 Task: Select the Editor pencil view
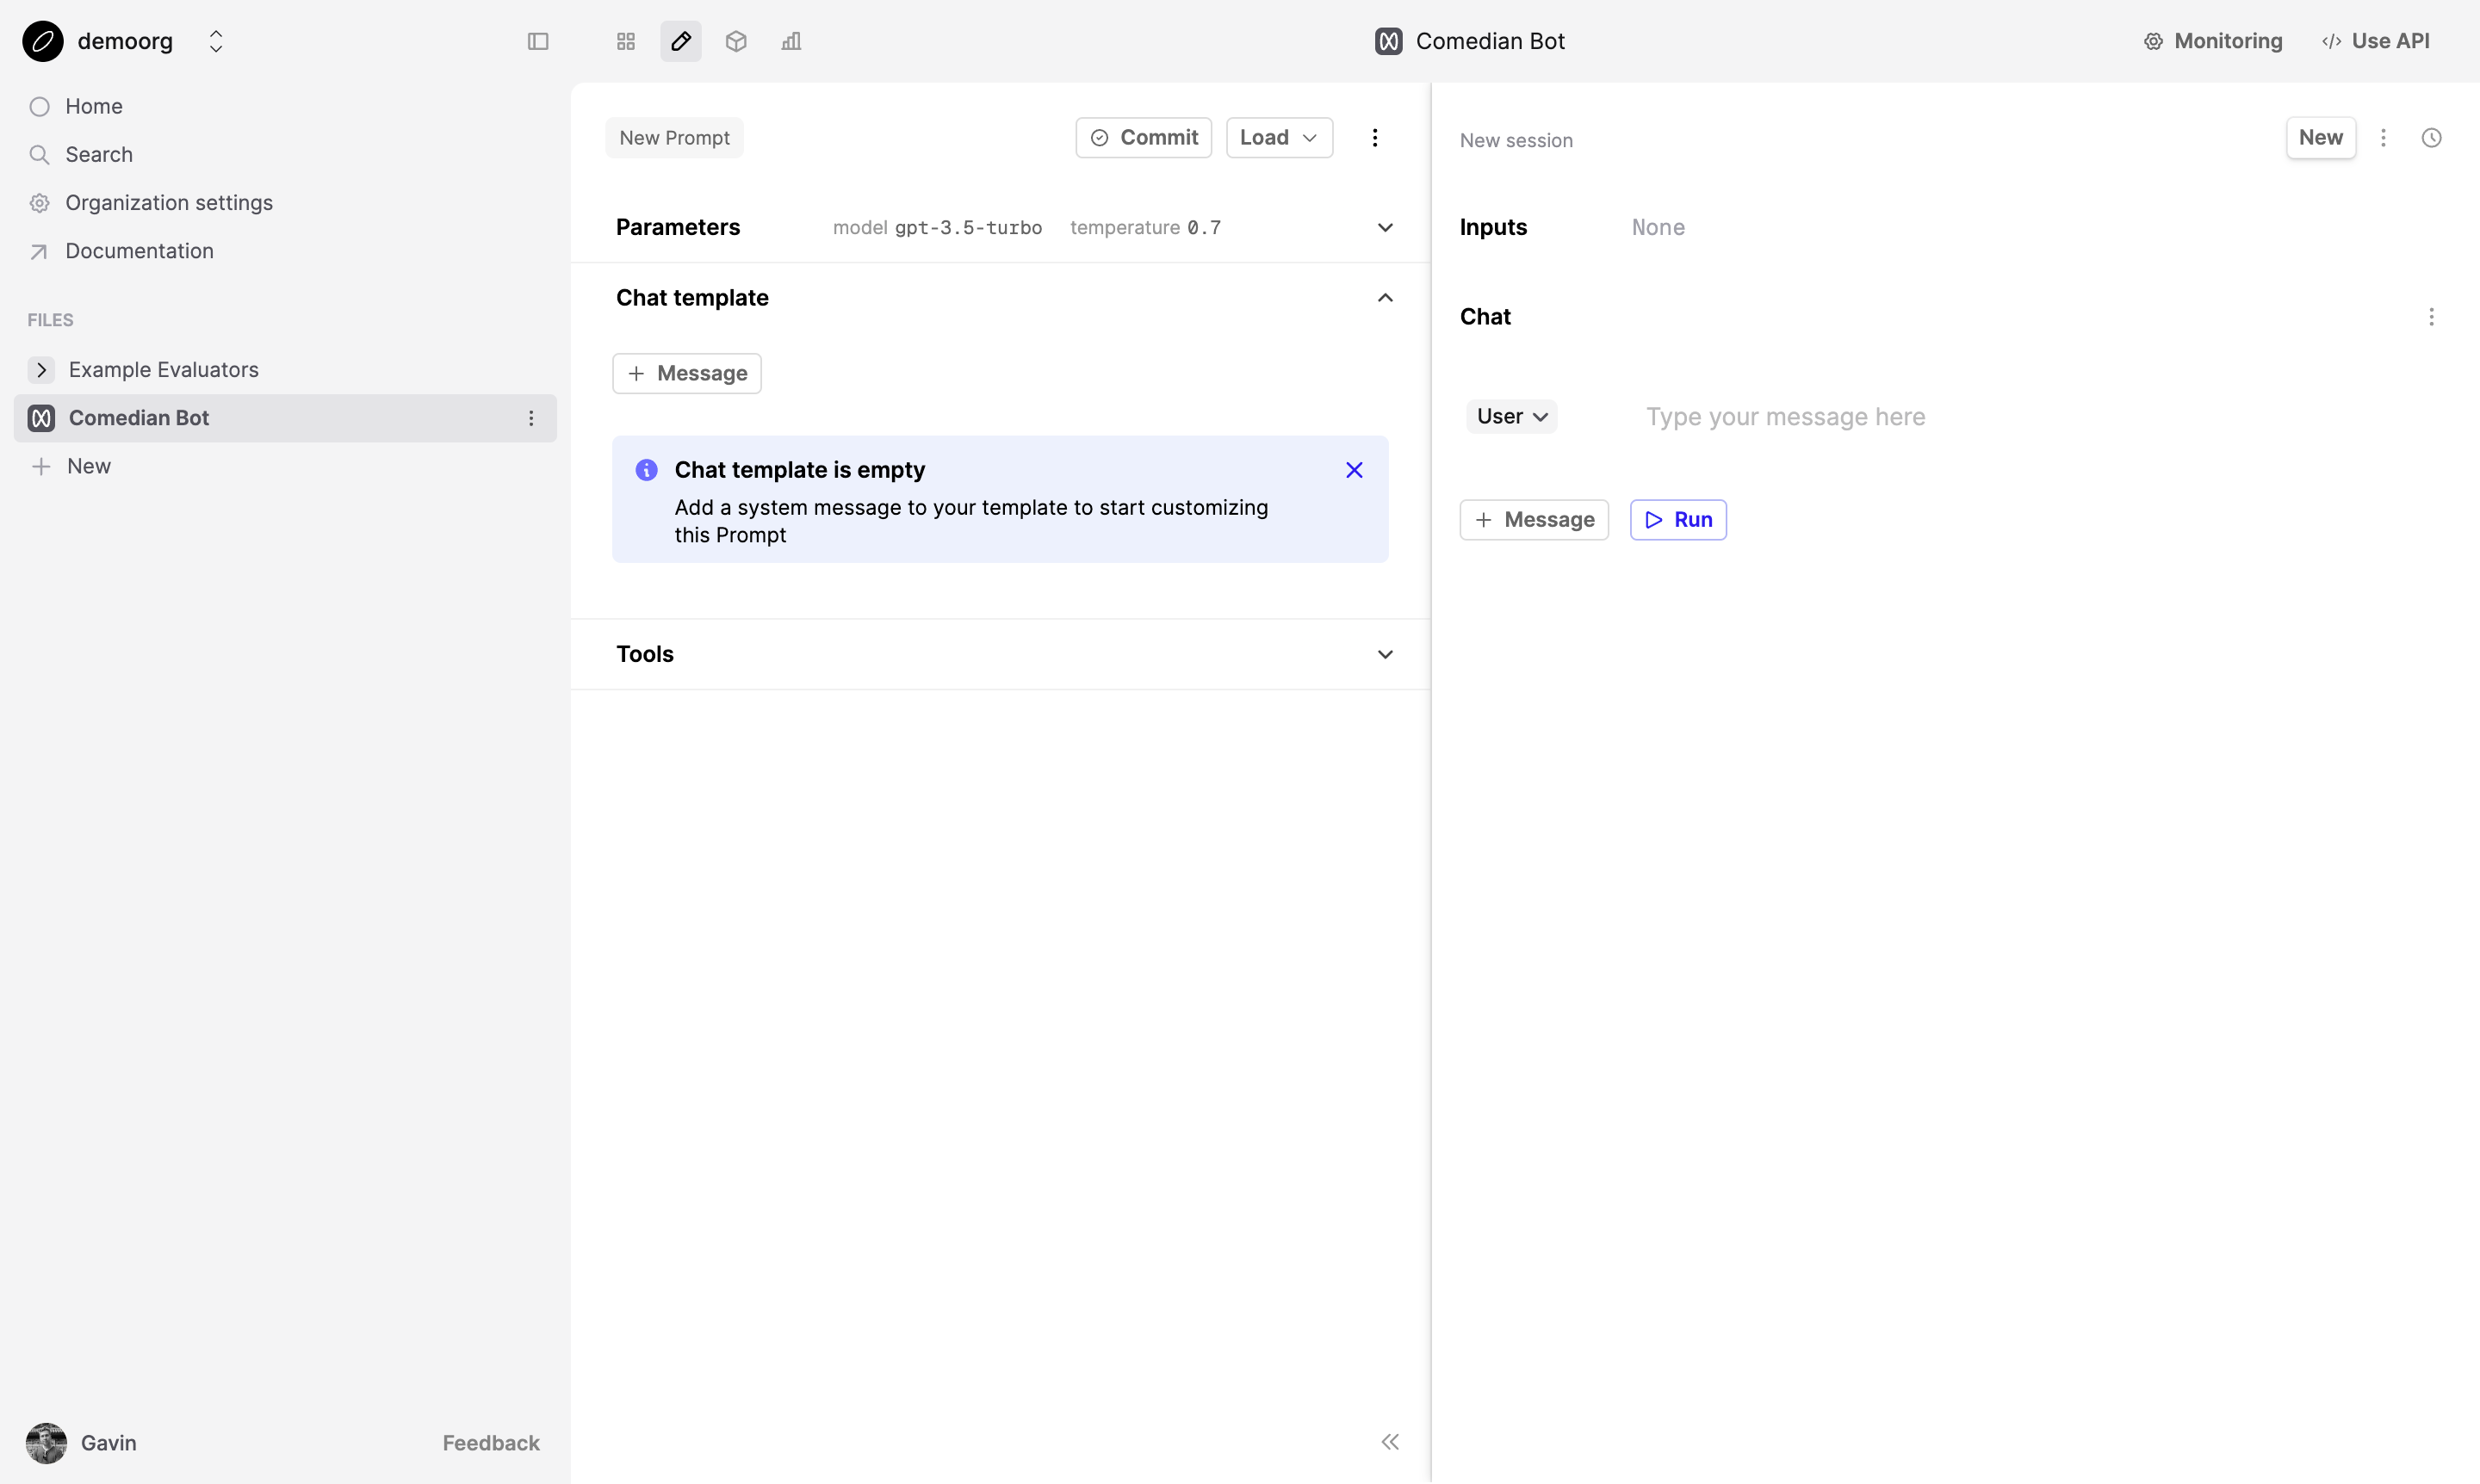point(679,41)
